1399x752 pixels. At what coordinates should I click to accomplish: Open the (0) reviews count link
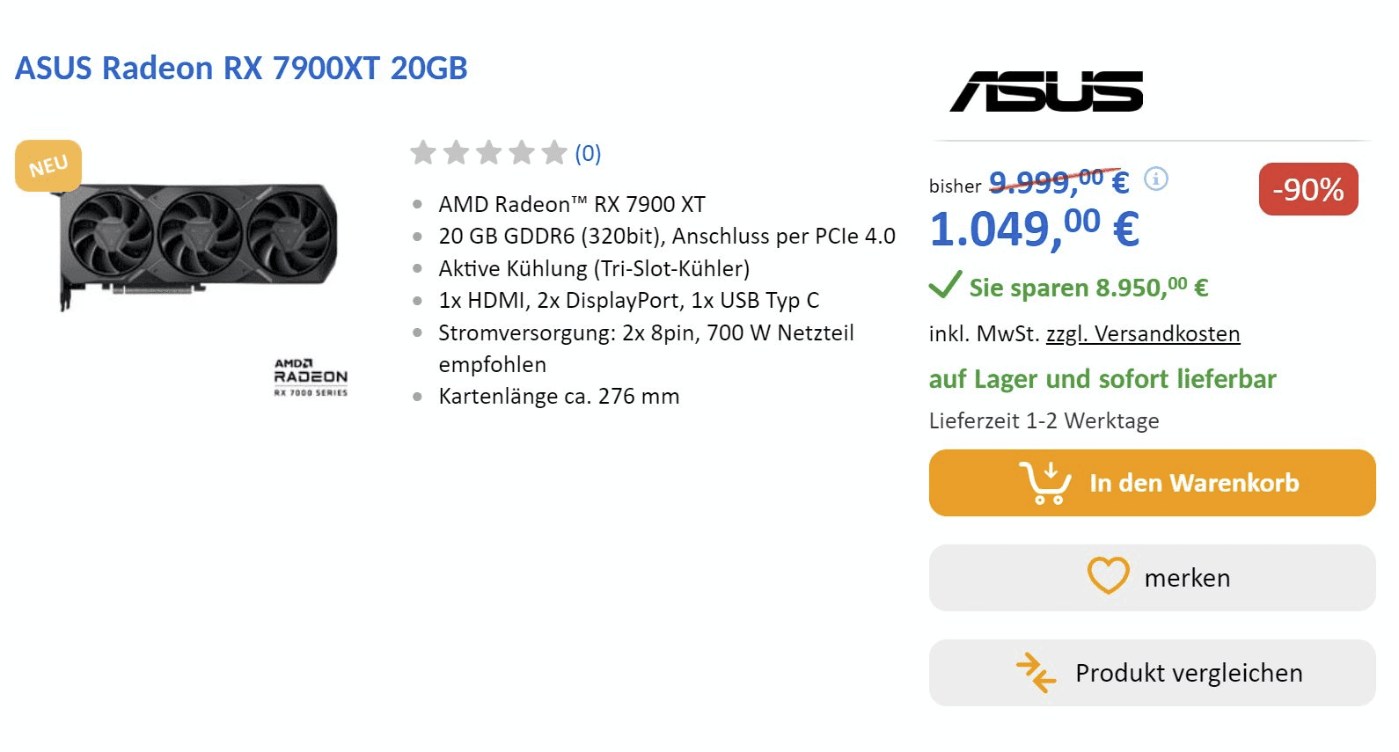(588, 154)
